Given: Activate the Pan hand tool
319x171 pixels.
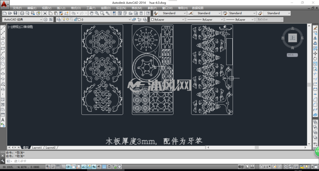Looking at the screenshot, I should (x=91, y=13).
